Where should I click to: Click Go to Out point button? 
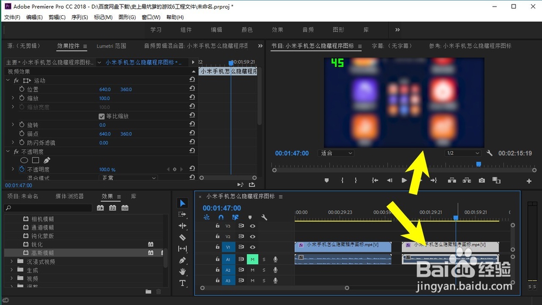[434, 180]
